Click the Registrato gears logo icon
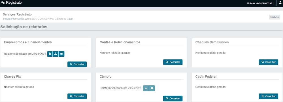Screen dimensions: 283x102 pos(3,3)
